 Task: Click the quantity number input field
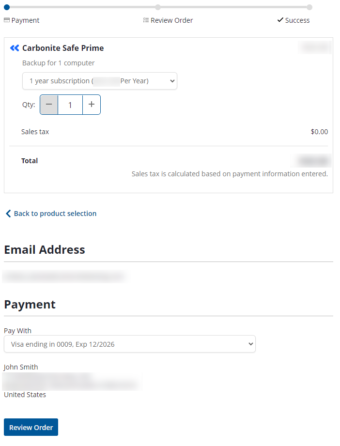(70, 105)
